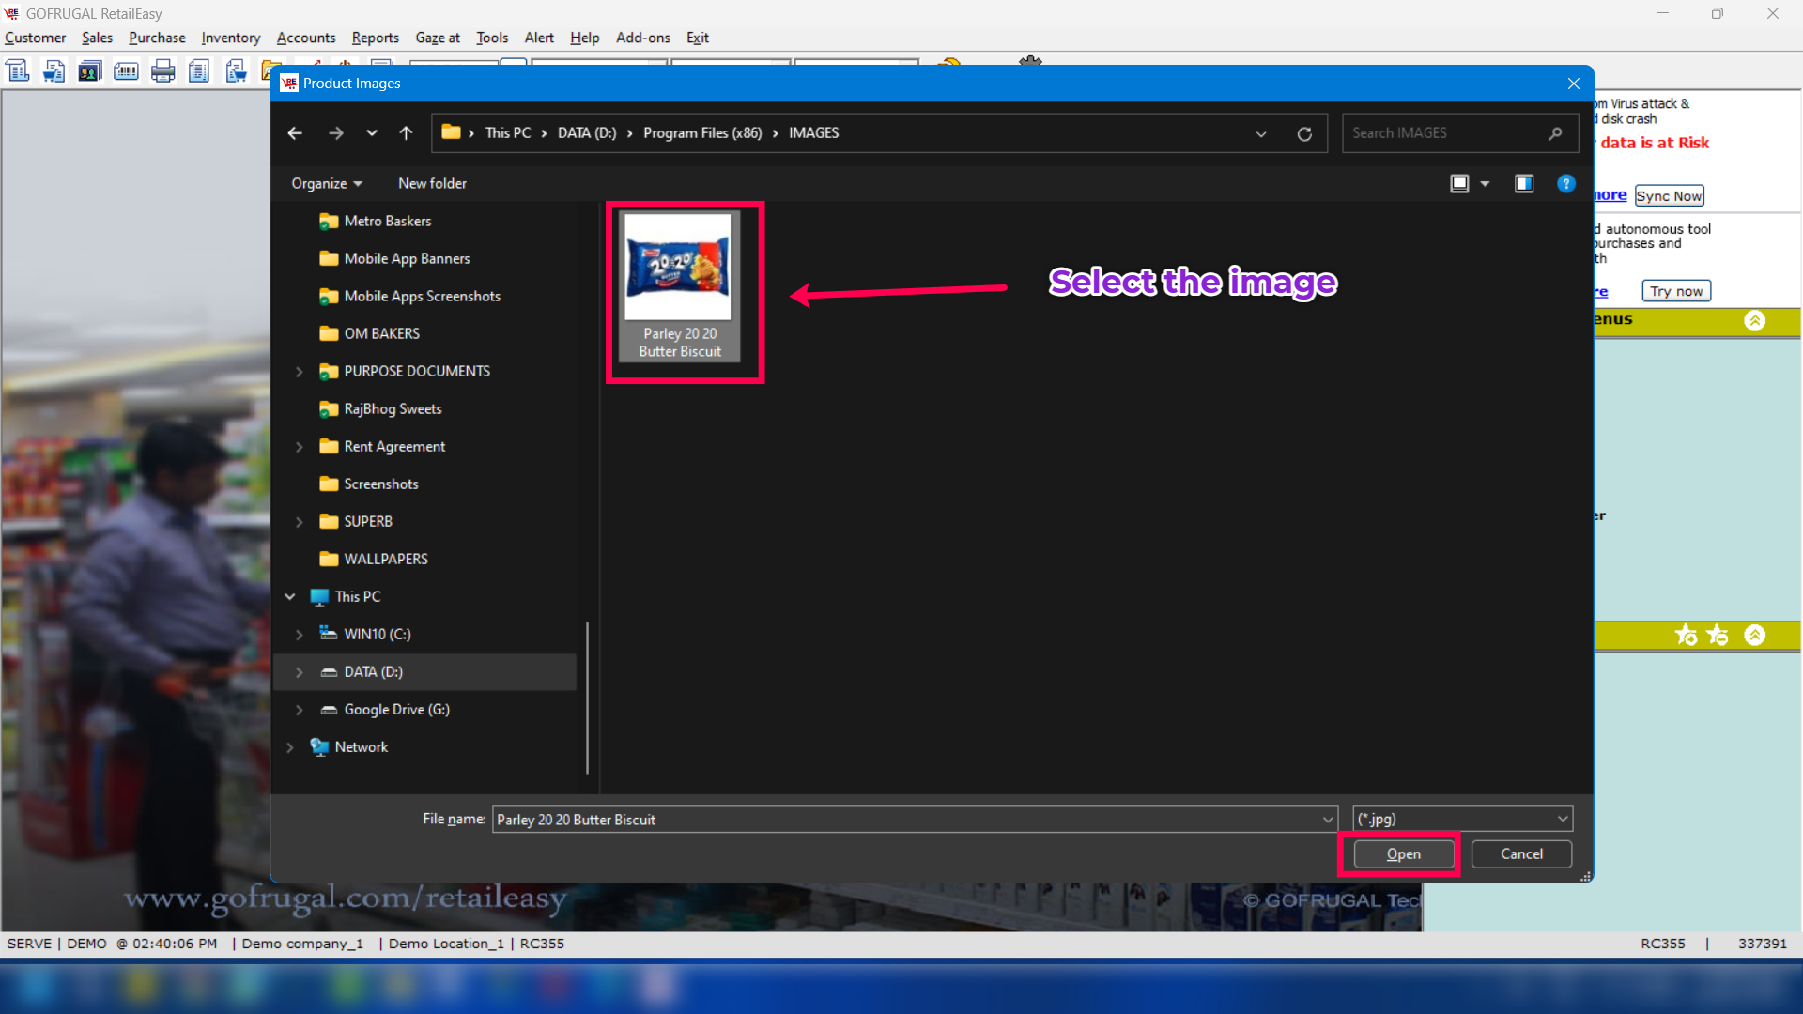The width and height of the screenshot is (1803, 1014).
Task: Open the file dialog help icon
Action: tap(1565, 184)
